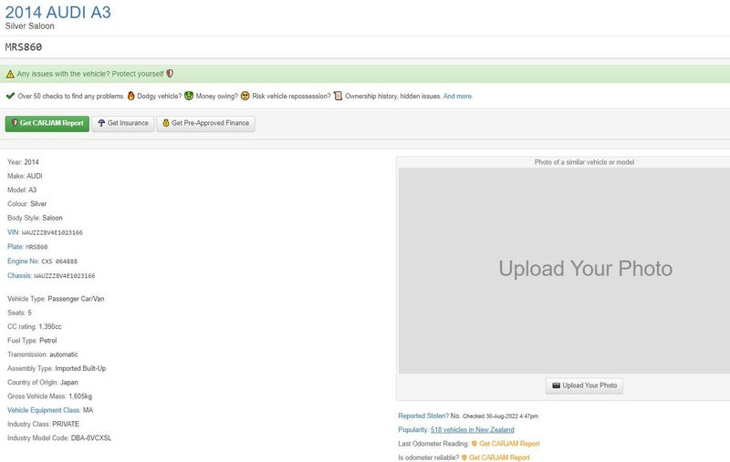Click the large Upload Your Photo placeholder

point(564,271)
